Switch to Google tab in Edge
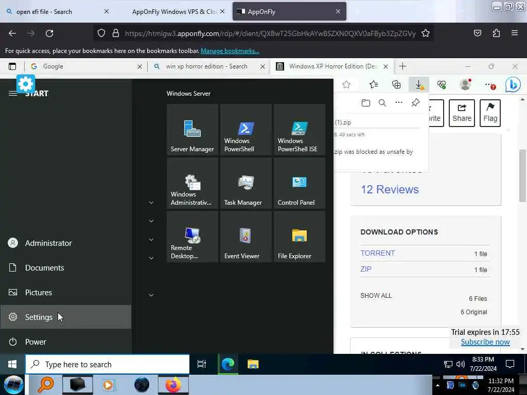Viewport: 527px width, 395px height. tap(85, 66)
